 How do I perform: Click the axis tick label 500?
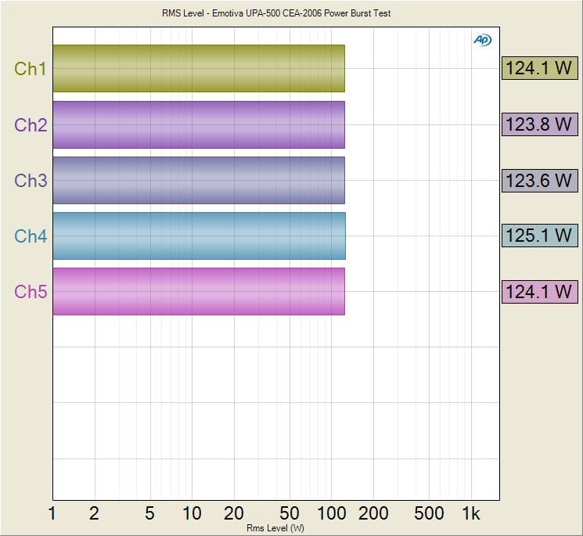(429, 513)
